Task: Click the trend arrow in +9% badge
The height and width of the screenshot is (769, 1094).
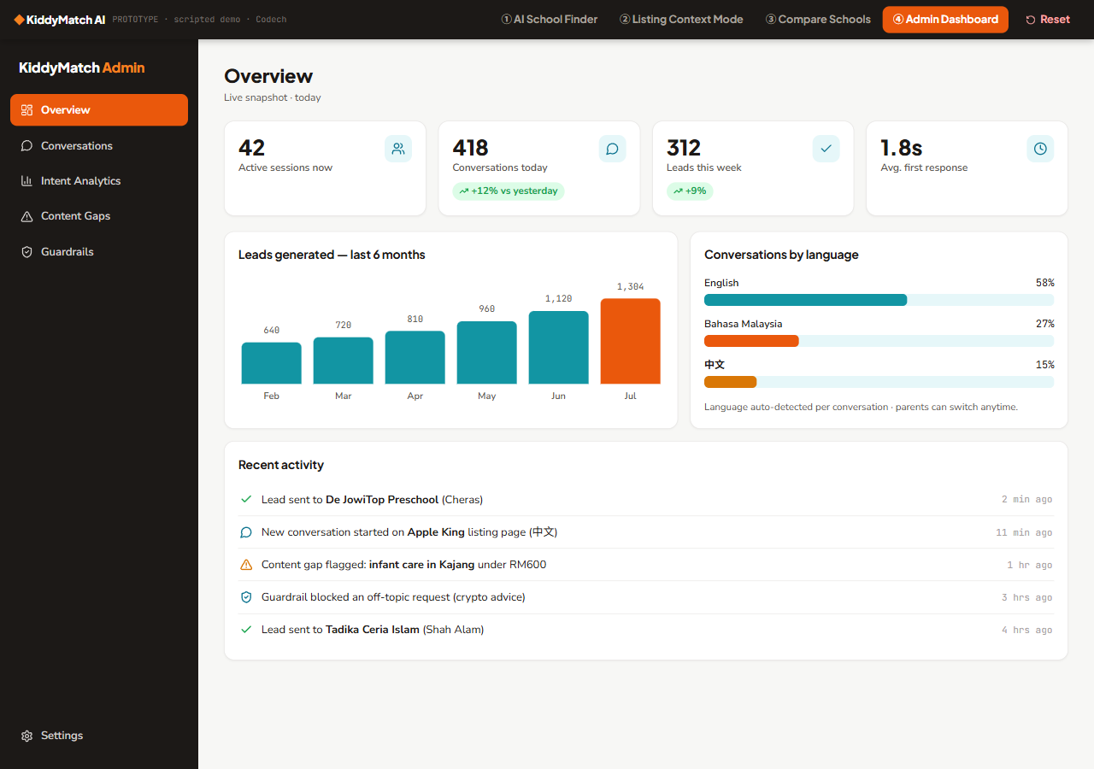Action: click(x=678, y=191)
